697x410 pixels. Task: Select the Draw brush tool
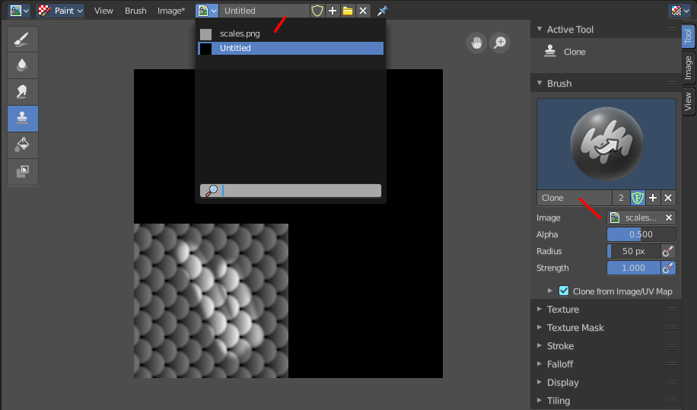coord(22,40)
